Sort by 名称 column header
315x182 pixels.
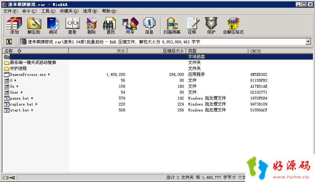tap(35, 51)
